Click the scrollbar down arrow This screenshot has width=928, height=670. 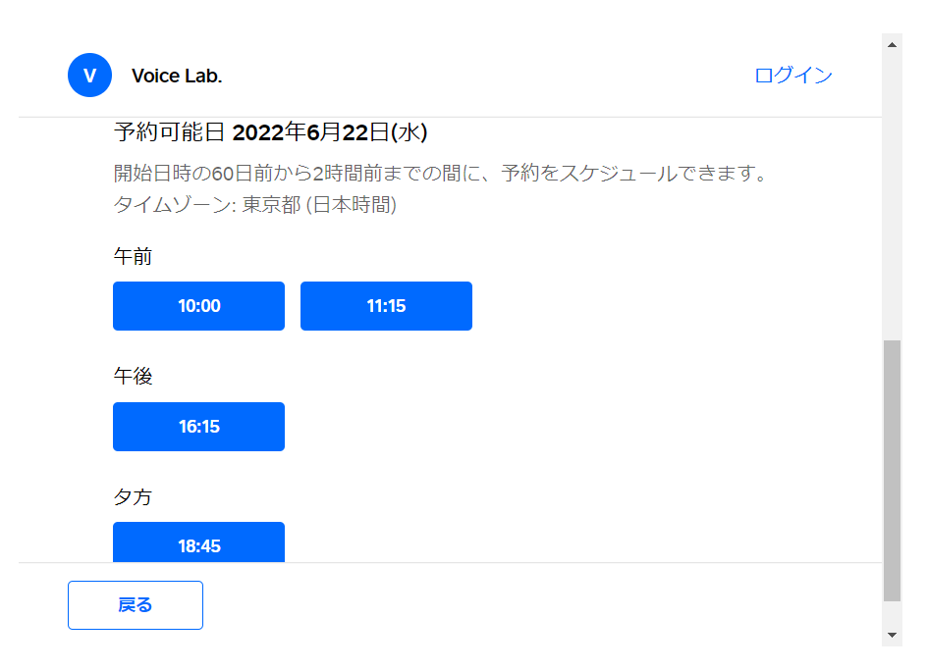(x=892, y=636)
